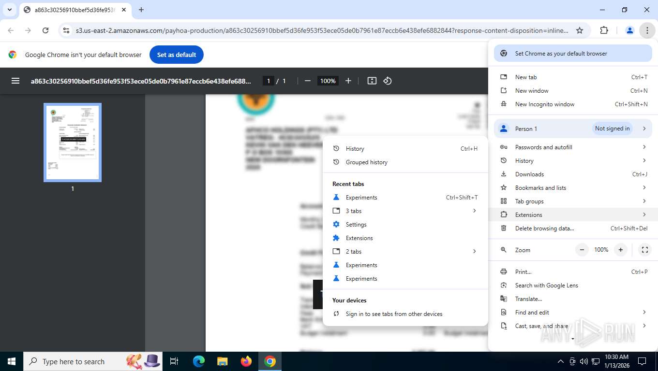Choose Search with Google Lens

pos(573,285)
